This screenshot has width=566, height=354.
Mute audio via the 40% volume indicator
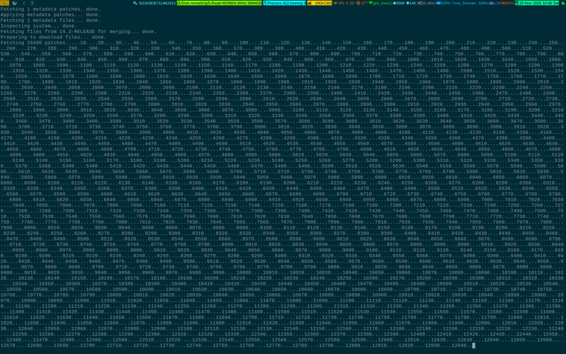(x=507, y=4)
